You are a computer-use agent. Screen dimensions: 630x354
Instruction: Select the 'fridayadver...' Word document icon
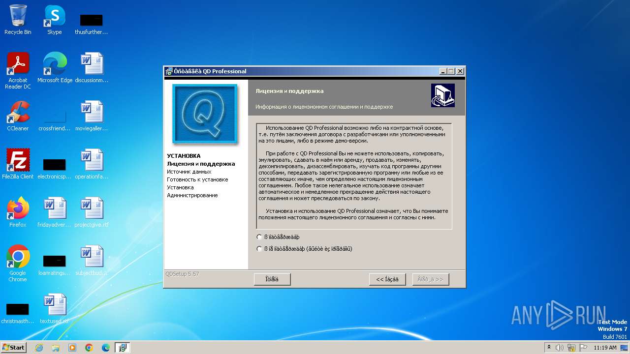(55, 212)
